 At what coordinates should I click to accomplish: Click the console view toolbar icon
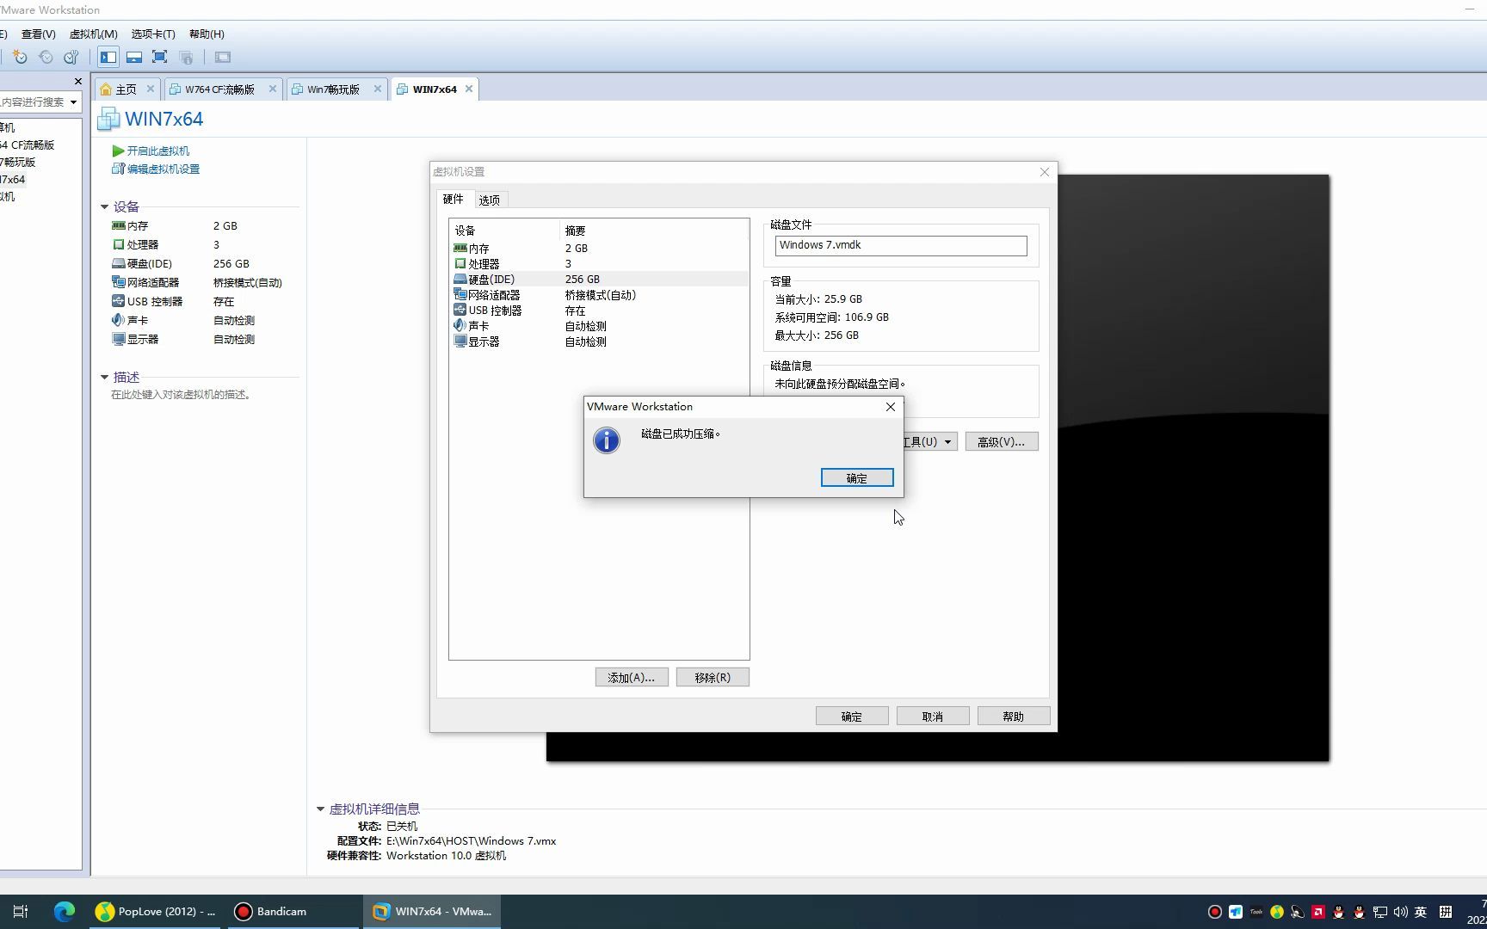click(223, 58)
